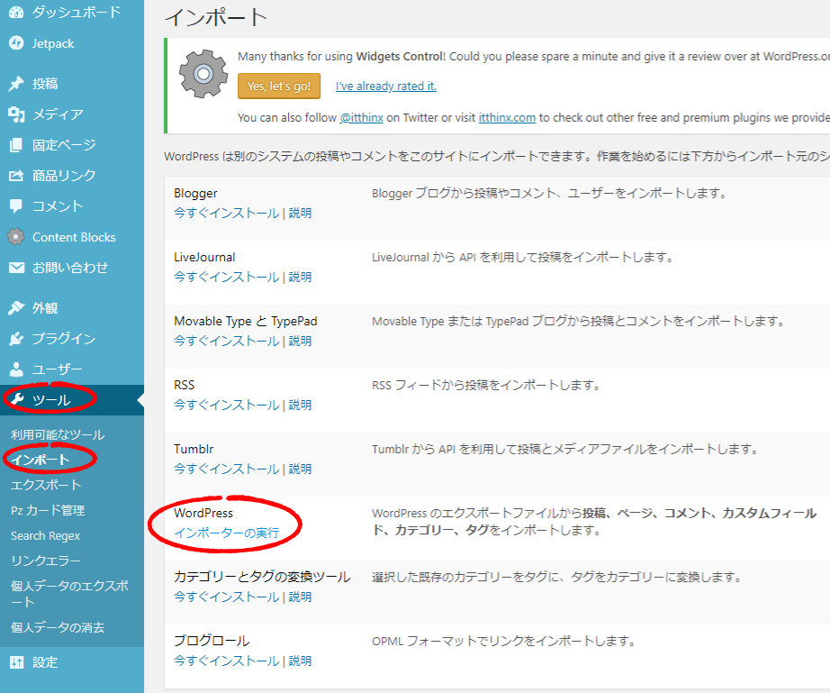830x693 pixels.
Task: Run the WordPress importer link
Action: coord(226,533)
